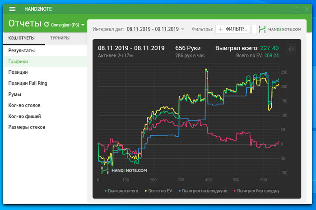Expand the Consiglieri (PS) player dropdown
Viewport: 316px width, 210px height.
(x=83, y=25)
